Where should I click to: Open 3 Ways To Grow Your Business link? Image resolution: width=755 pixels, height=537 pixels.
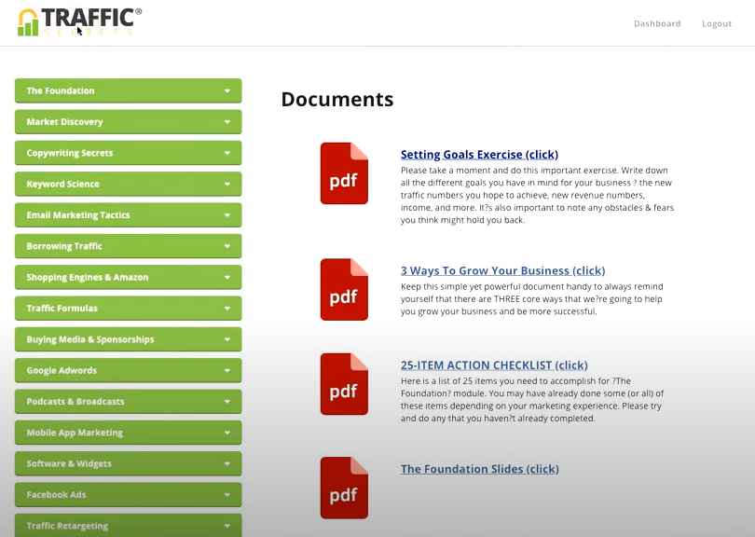click(502, 270)
